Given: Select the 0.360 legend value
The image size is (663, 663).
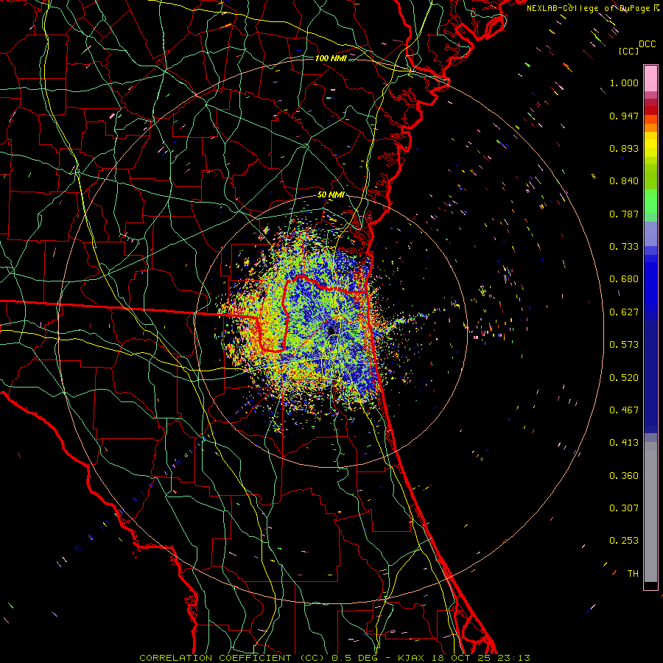Looking at the screenshot, I should 624,476.
